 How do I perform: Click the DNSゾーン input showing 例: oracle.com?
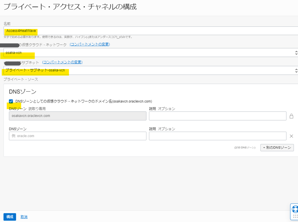[x=77, y=136]
